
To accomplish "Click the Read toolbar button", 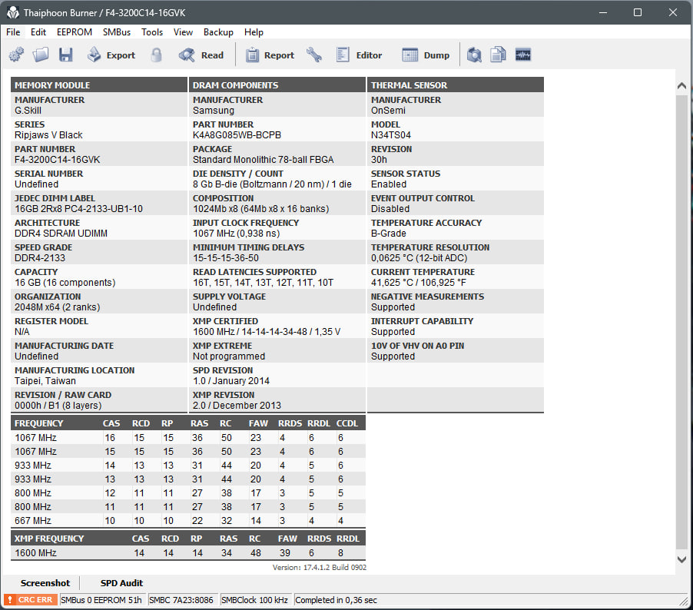I will 201,55.
